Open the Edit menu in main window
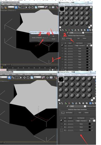The width and height of the screenshot is (101, 145). tap(3, 4)
